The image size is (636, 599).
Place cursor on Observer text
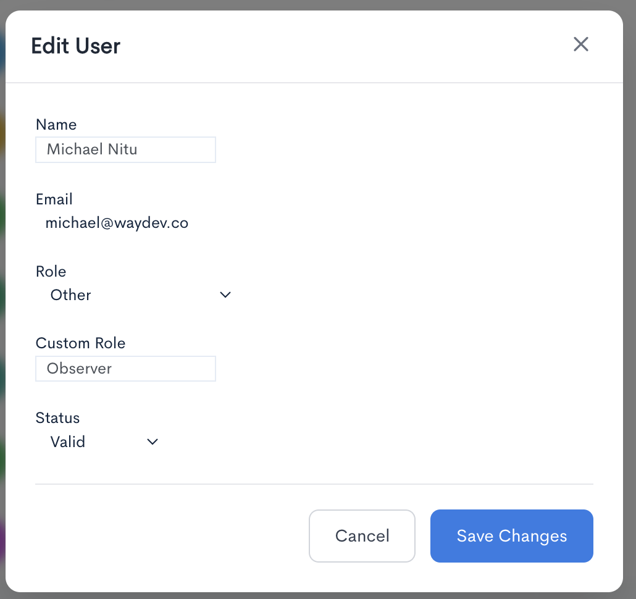(x=79, y=369)
